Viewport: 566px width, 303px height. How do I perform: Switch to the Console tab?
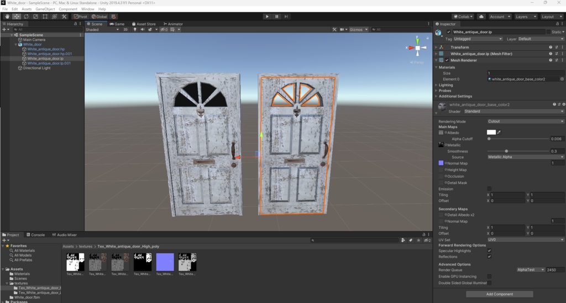coord(35,235)
